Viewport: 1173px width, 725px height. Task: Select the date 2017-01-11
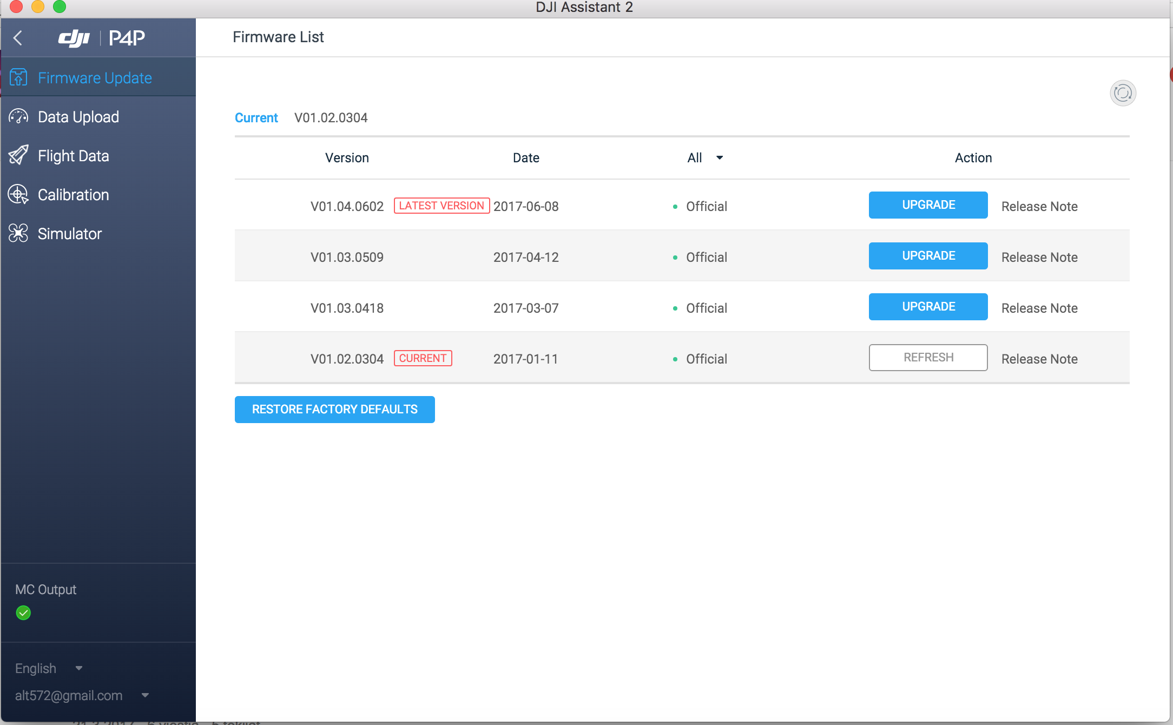point(525,359)
